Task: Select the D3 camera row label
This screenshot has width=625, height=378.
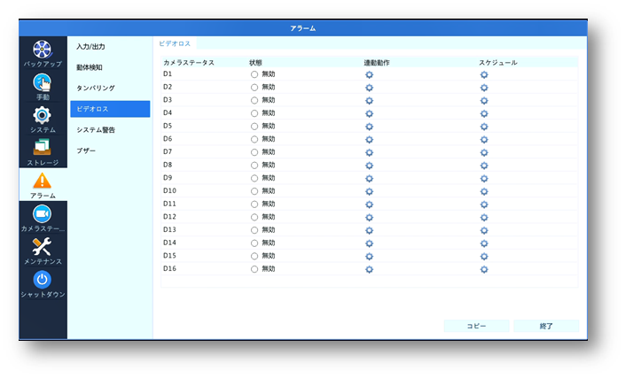Action: click(x=168, y=100)
